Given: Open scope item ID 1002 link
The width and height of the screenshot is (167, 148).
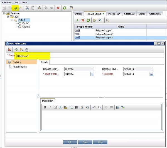Looking at the screenshot, I should coord(78,34).
